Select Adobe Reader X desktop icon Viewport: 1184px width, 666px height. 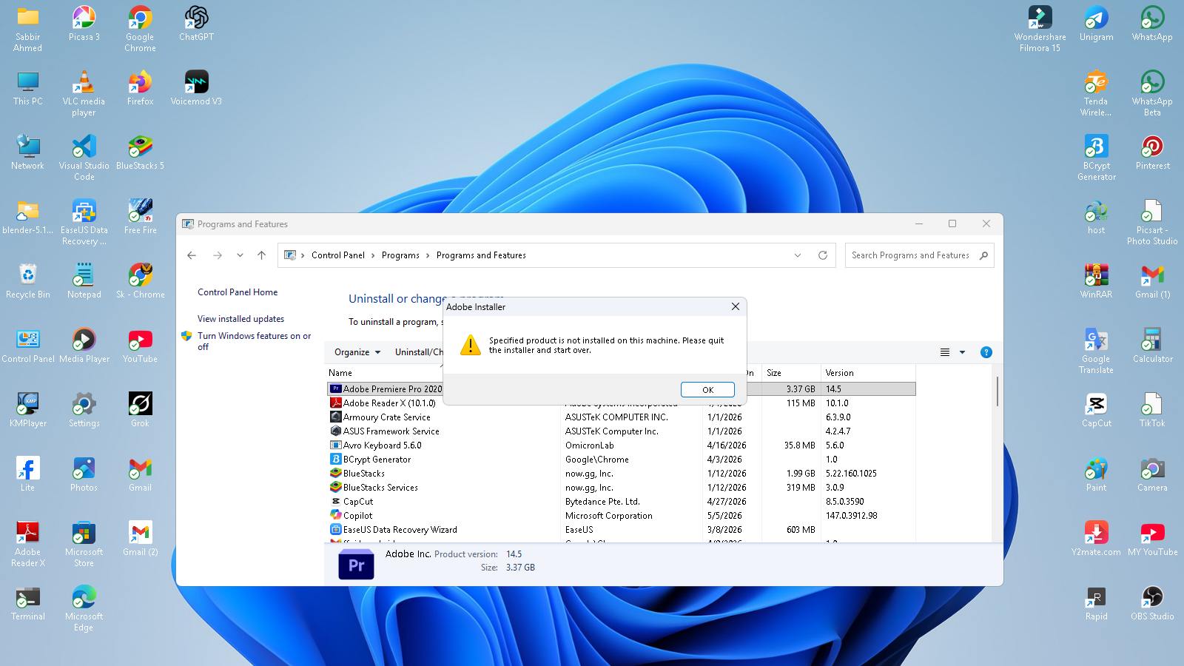pos(27,544)
